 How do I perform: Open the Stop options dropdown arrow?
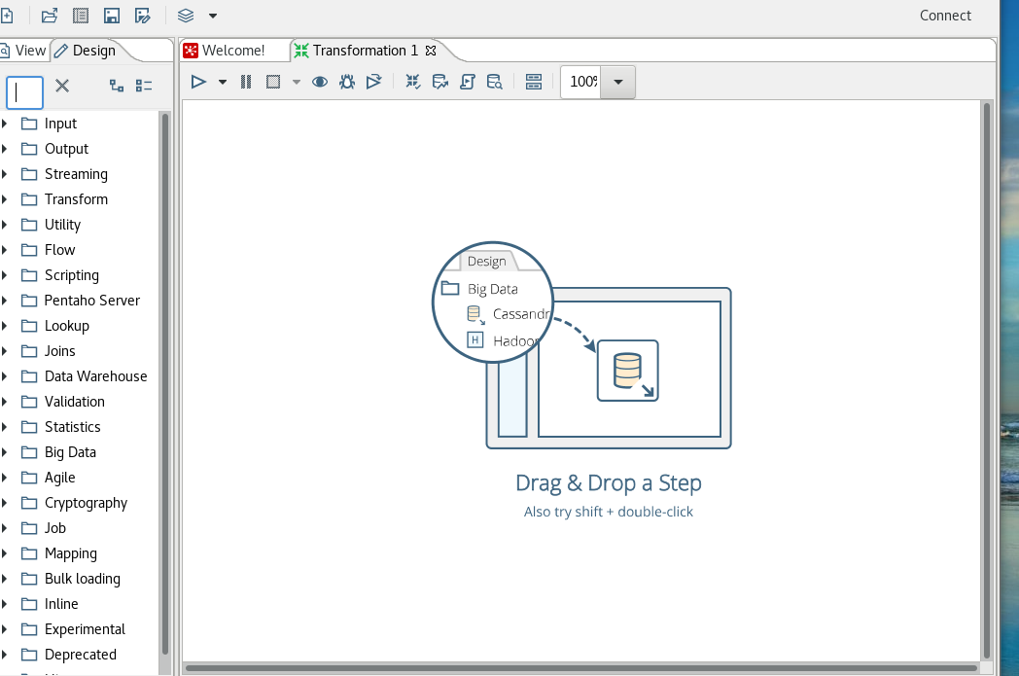297,82
